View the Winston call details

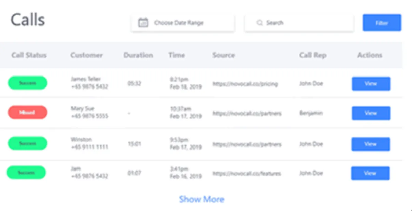click(x=370, y=144)
